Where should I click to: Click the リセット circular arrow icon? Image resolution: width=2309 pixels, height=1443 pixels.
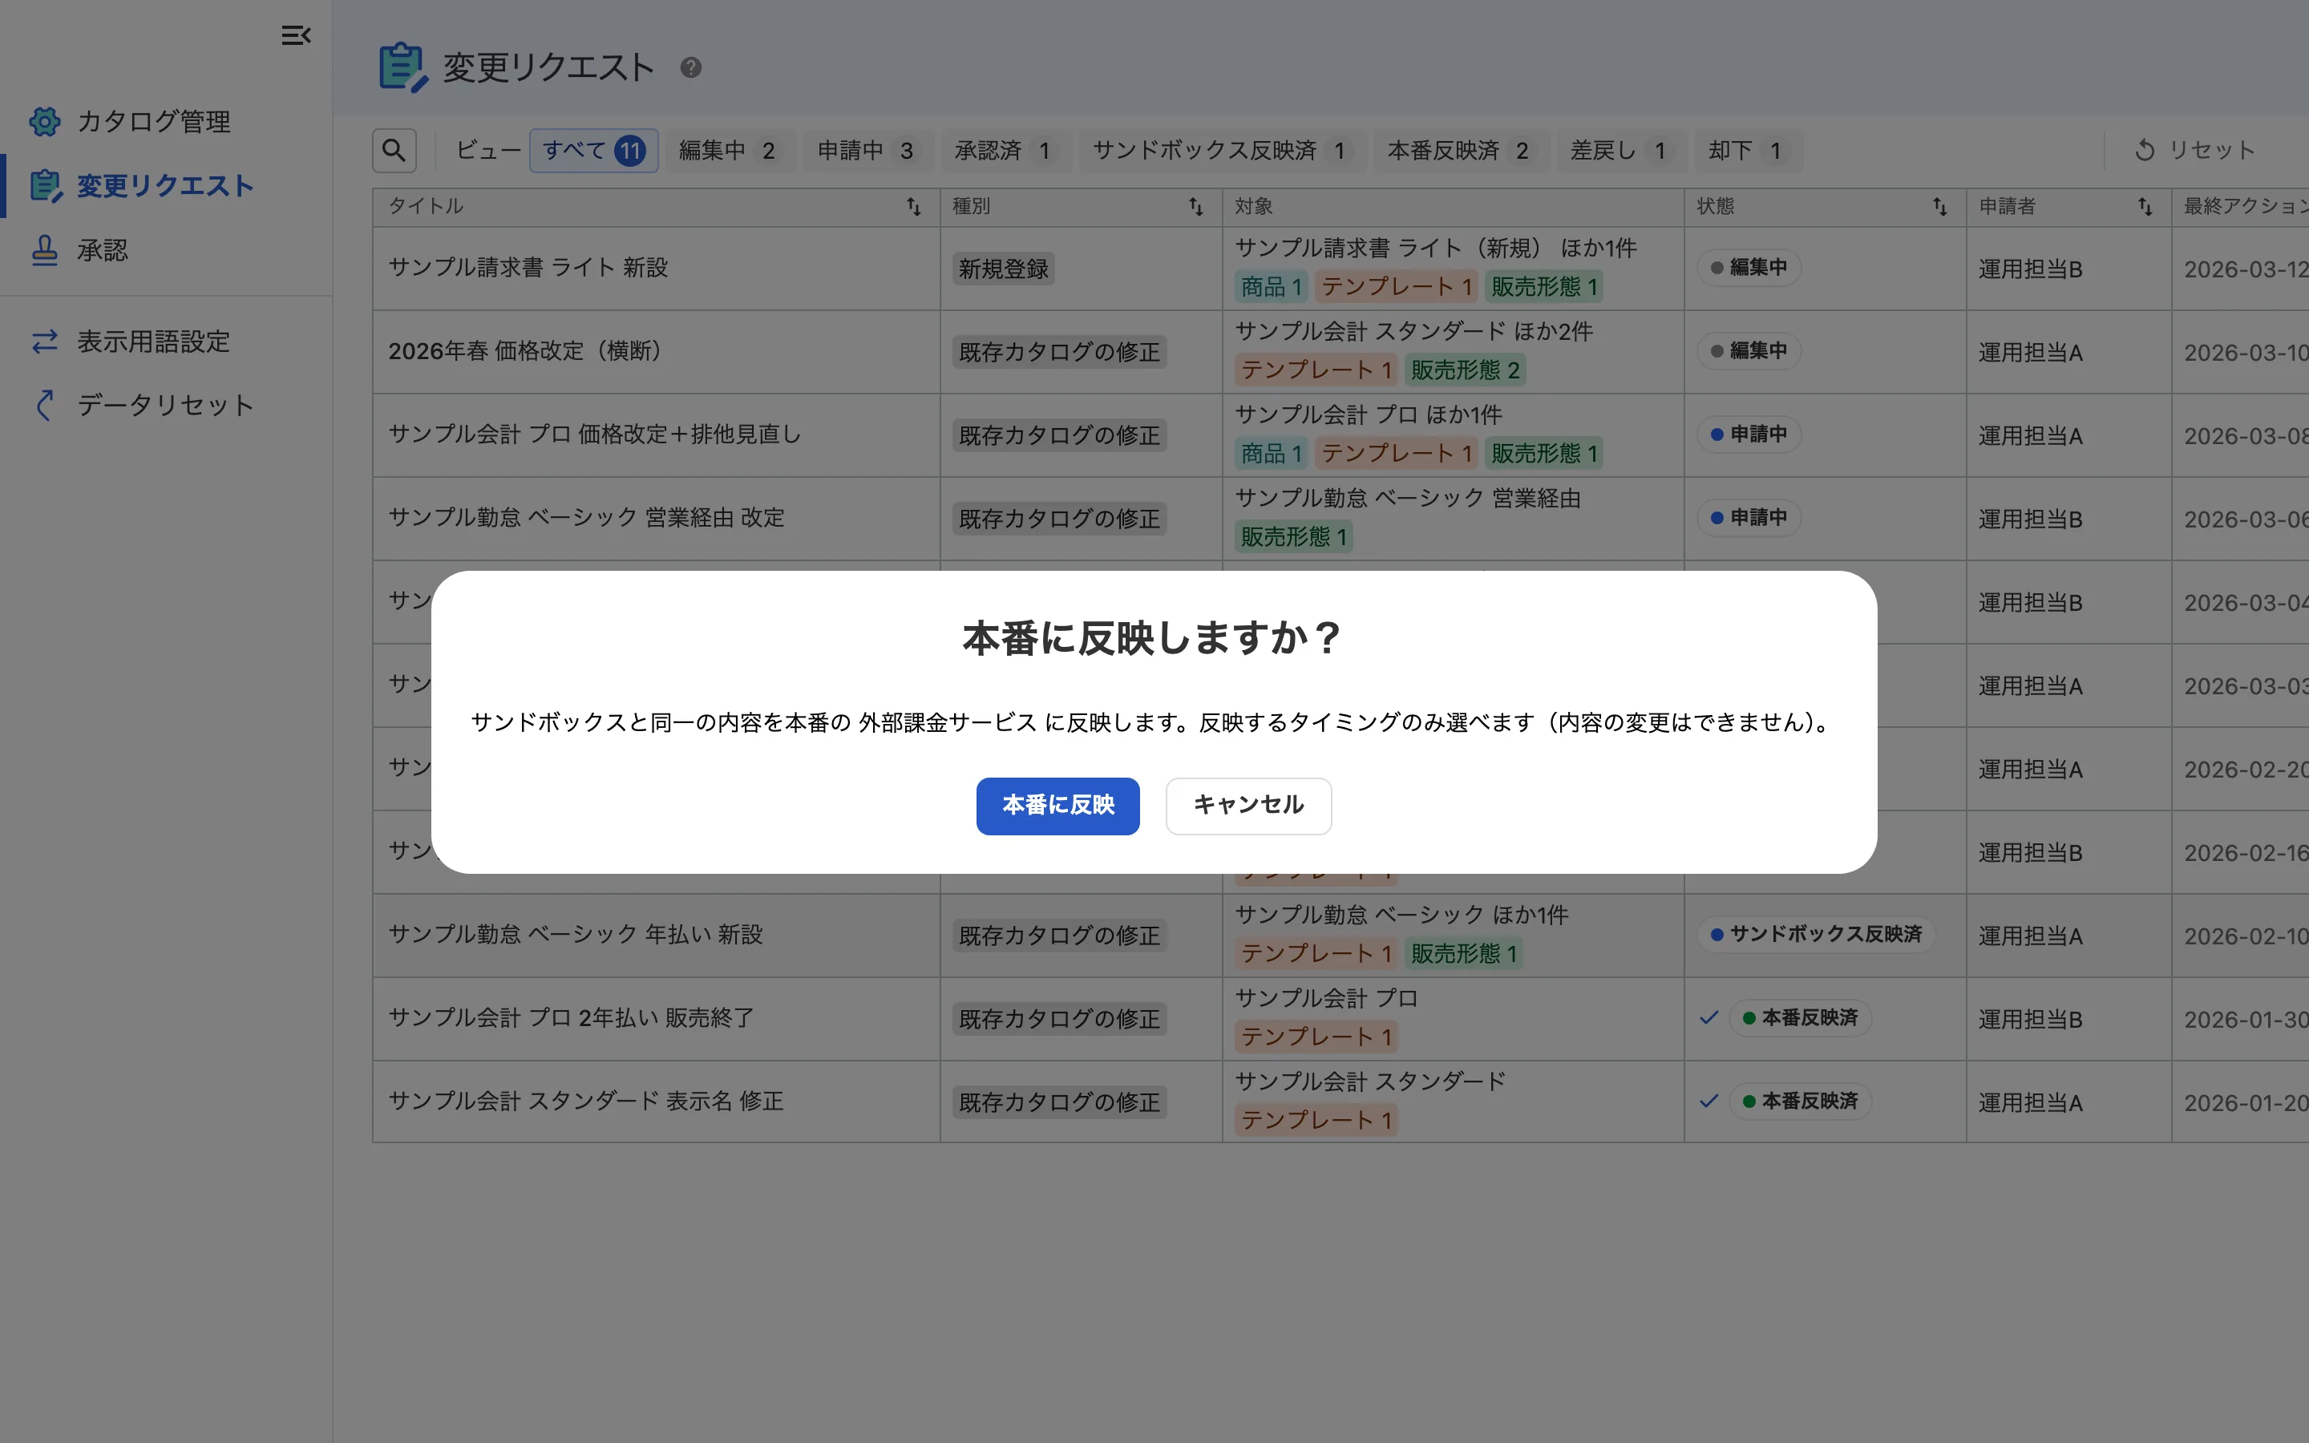point(2145,150)
